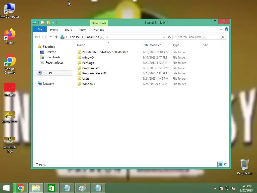Sort by the Type column header
Screen dimensions: 257x193
[186, 45]
